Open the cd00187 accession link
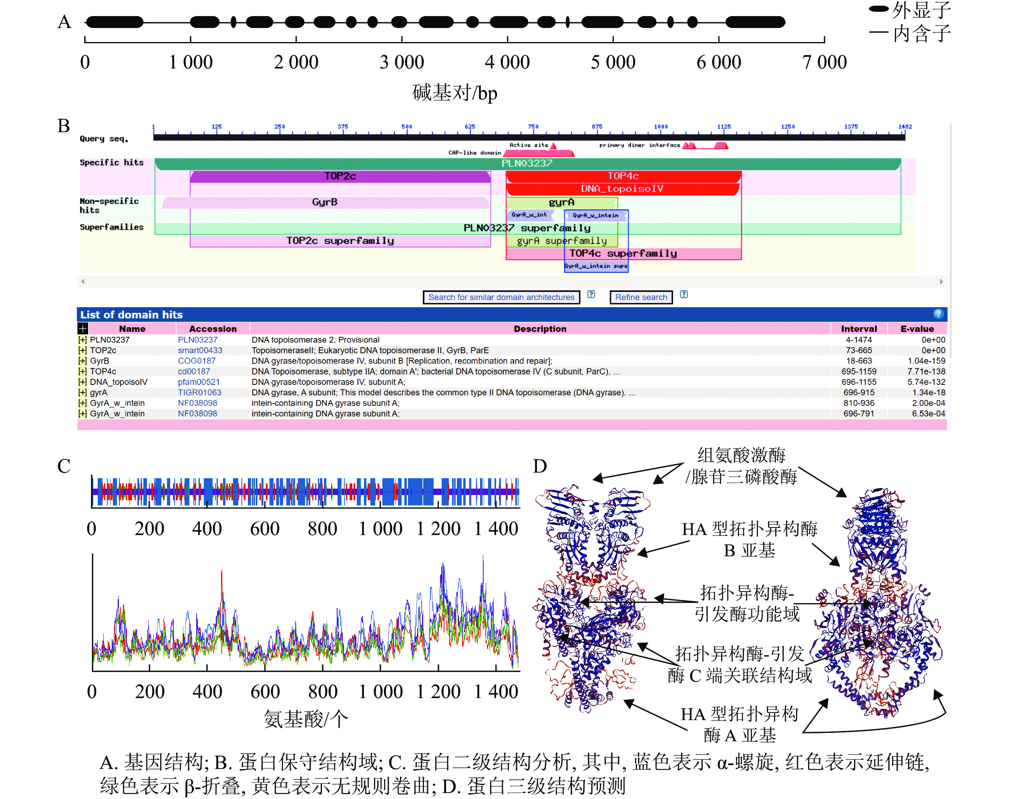Viewport: 1009px width, 799px height. [x=193, y=371]
